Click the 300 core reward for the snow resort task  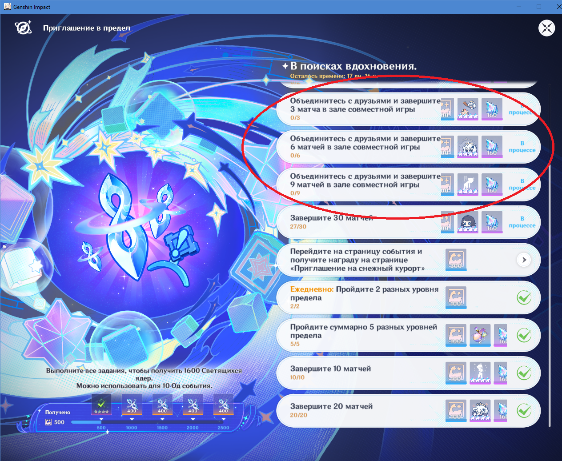pyautogui.click(x=456, y=260)
